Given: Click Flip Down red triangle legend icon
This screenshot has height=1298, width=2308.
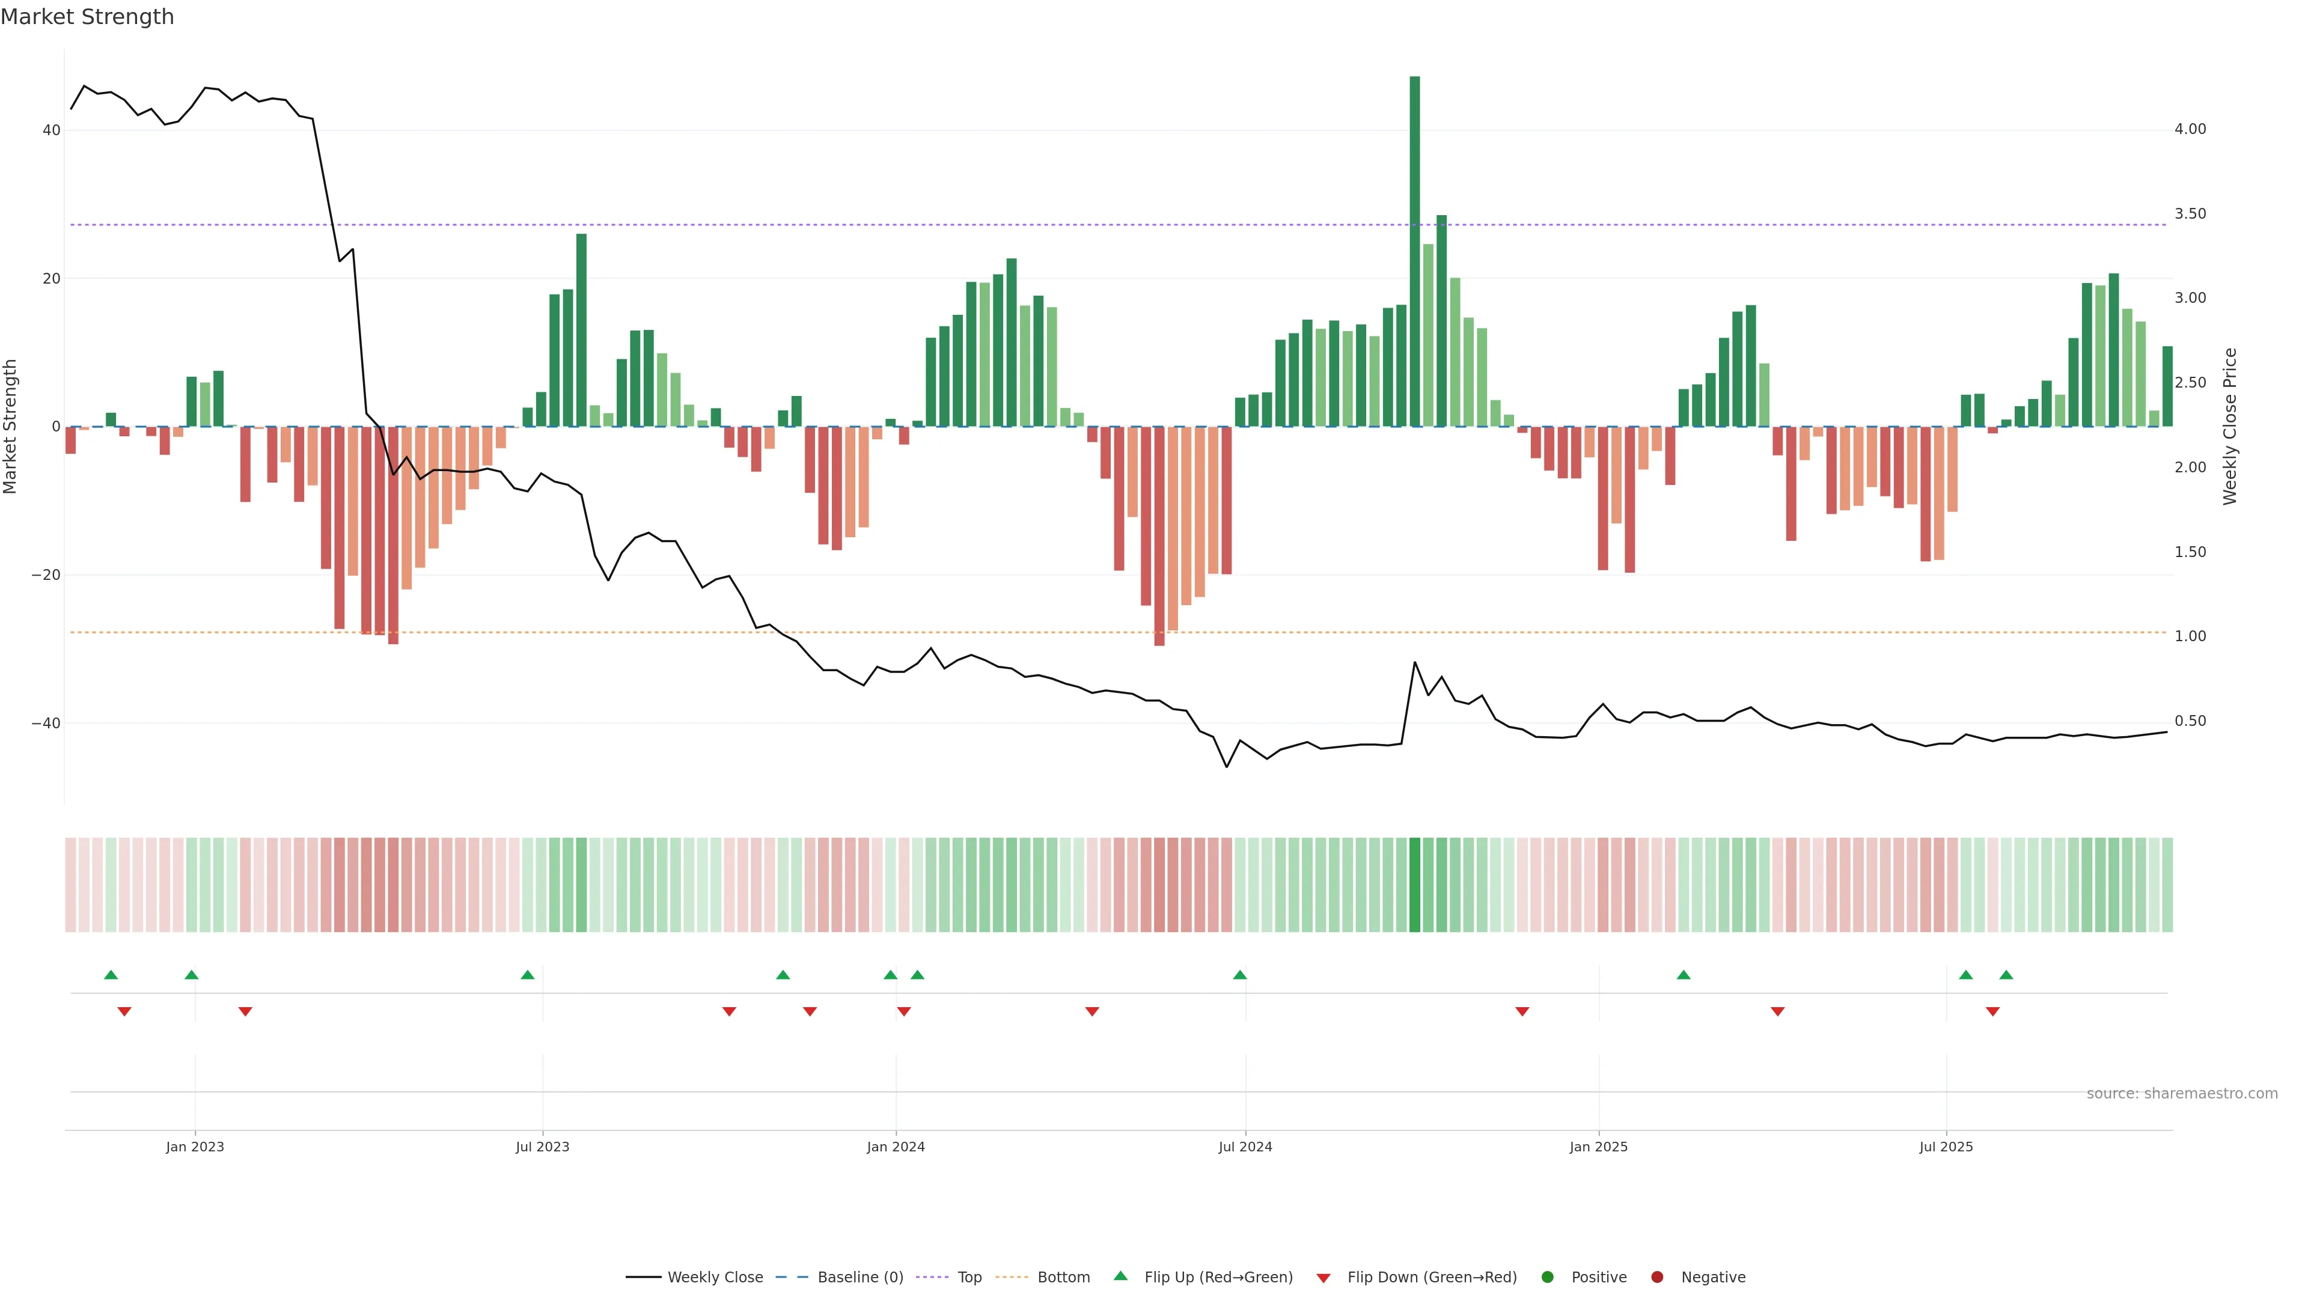Looking at the screenshot, I should click(1323, 1278).
